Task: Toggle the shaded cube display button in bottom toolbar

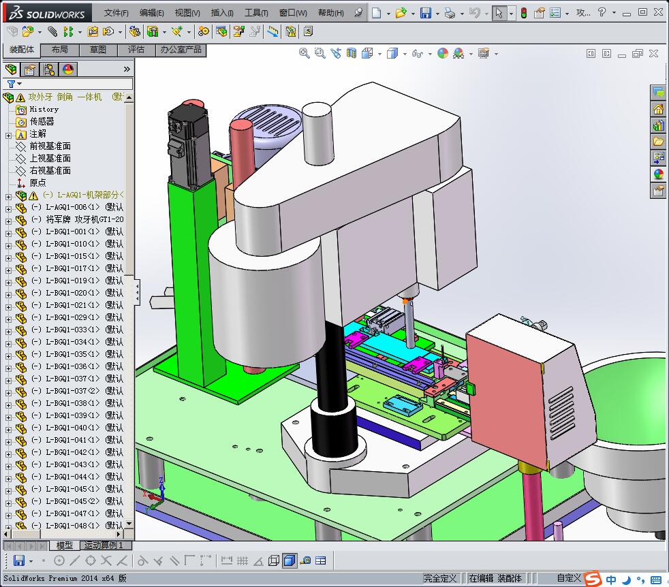Action: point(290,560)
